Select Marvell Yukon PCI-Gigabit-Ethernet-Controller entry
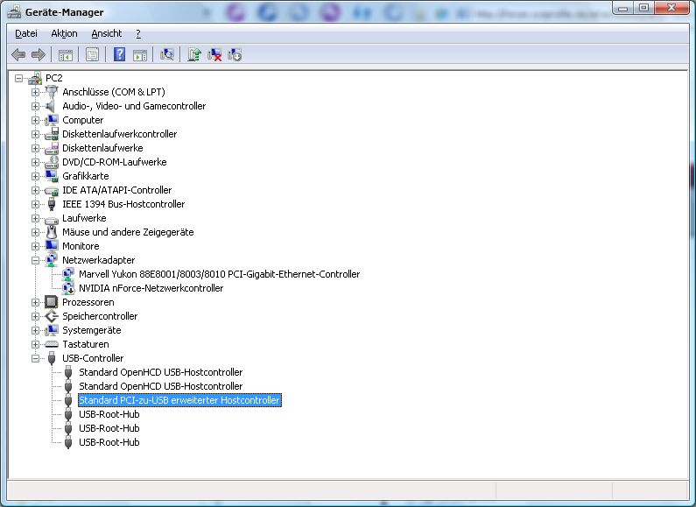696x507 pixels. (x=219, y=274)
